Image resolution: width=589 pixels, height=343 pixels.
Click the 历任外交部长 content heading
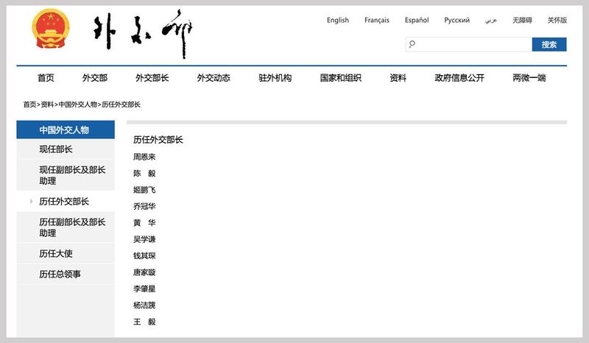158,140
